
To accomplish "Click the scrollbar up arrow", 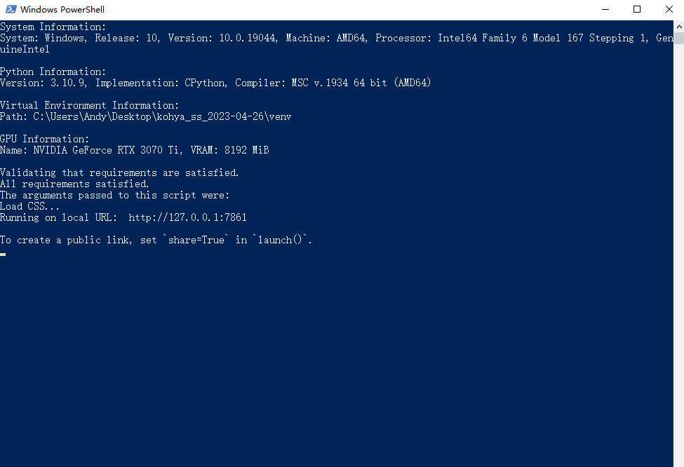I will [x=678, y=27].
